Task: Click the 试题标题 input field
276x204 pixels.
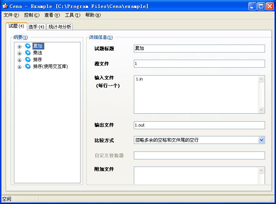Action: coord(199,48)
